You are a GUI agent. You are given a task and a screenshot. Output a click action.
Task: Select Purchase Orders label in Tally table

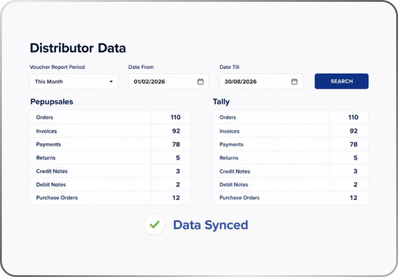tap(239, 198)
